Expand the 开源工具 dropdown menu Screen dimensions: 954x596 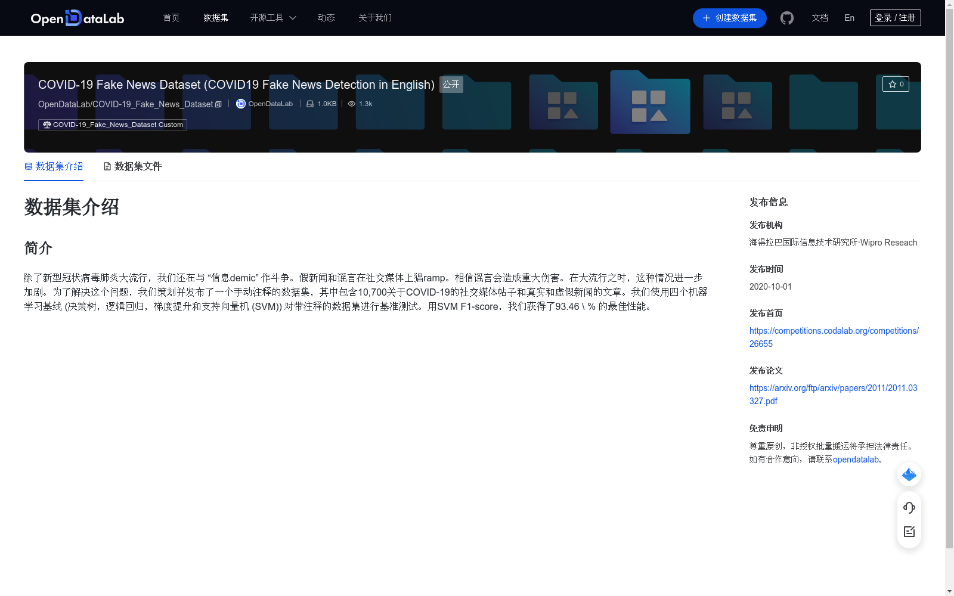tap(272, 18)
